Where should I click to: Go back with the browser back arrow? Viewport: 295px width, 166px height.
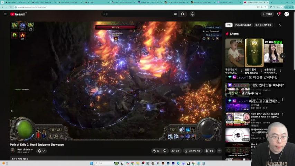(2, 7)
